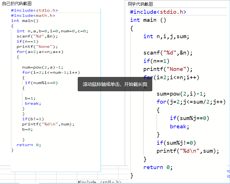
Task: Click return 0; in 自己的代码 screenshot
Action: (x=29, y=145)
